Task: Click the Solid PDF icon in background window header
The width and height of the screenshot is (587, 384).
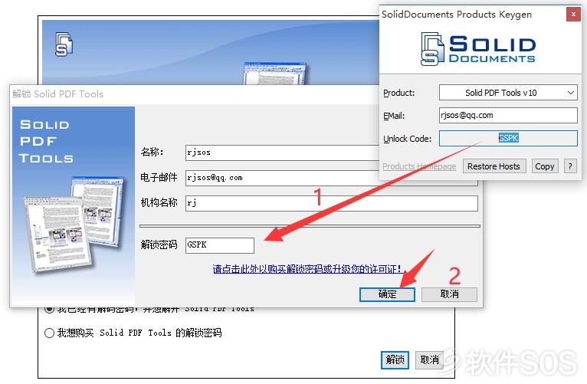Action: tap(64, 44)
